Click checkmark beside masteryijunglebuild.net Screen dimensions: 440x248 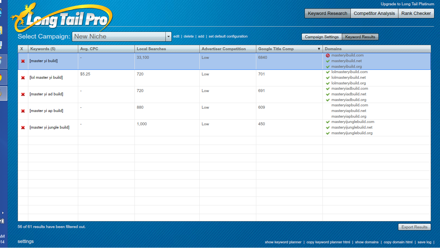pos(328,128)
